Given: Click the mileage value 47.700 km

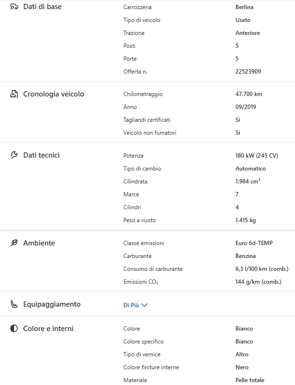Looking at the screenshot, I should pos(249,94).
